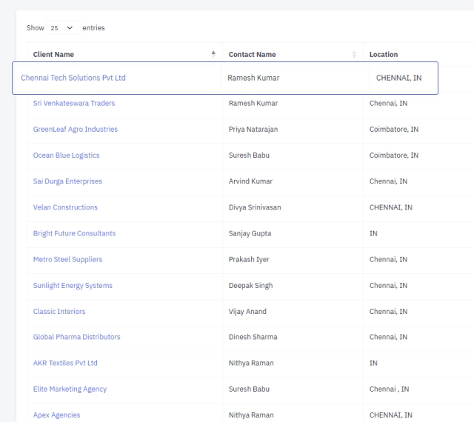Viewport: 474px width, 422px height.
Task: Select location CHENNAI, IN for Velan Constructions
Action: [390, 207]
